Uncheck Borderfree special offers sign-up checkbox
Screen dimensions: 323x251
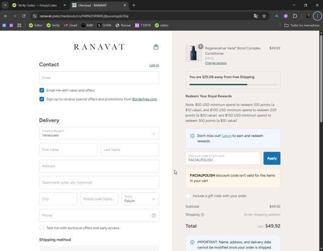click(41, 99)
